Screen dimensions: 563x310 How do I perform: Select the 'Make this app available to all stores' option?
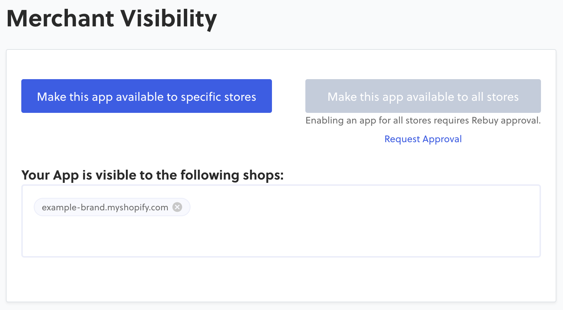422,96
